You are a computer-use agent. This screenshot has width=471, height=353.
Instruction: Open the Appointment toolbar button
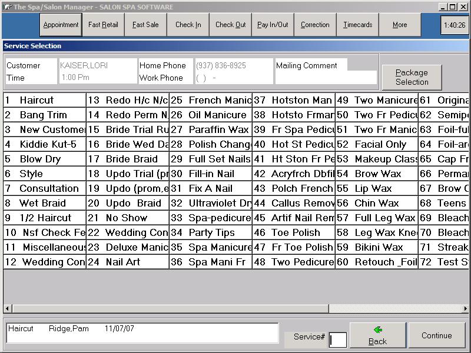pyautogui.click(x=61, y=25)
